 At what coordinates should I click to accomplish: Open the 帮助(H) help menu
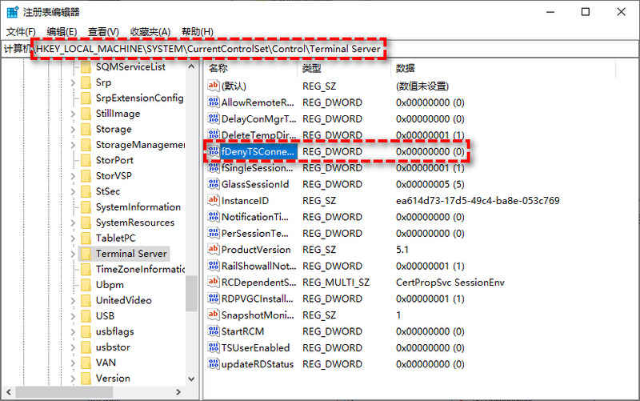[197, 31]
